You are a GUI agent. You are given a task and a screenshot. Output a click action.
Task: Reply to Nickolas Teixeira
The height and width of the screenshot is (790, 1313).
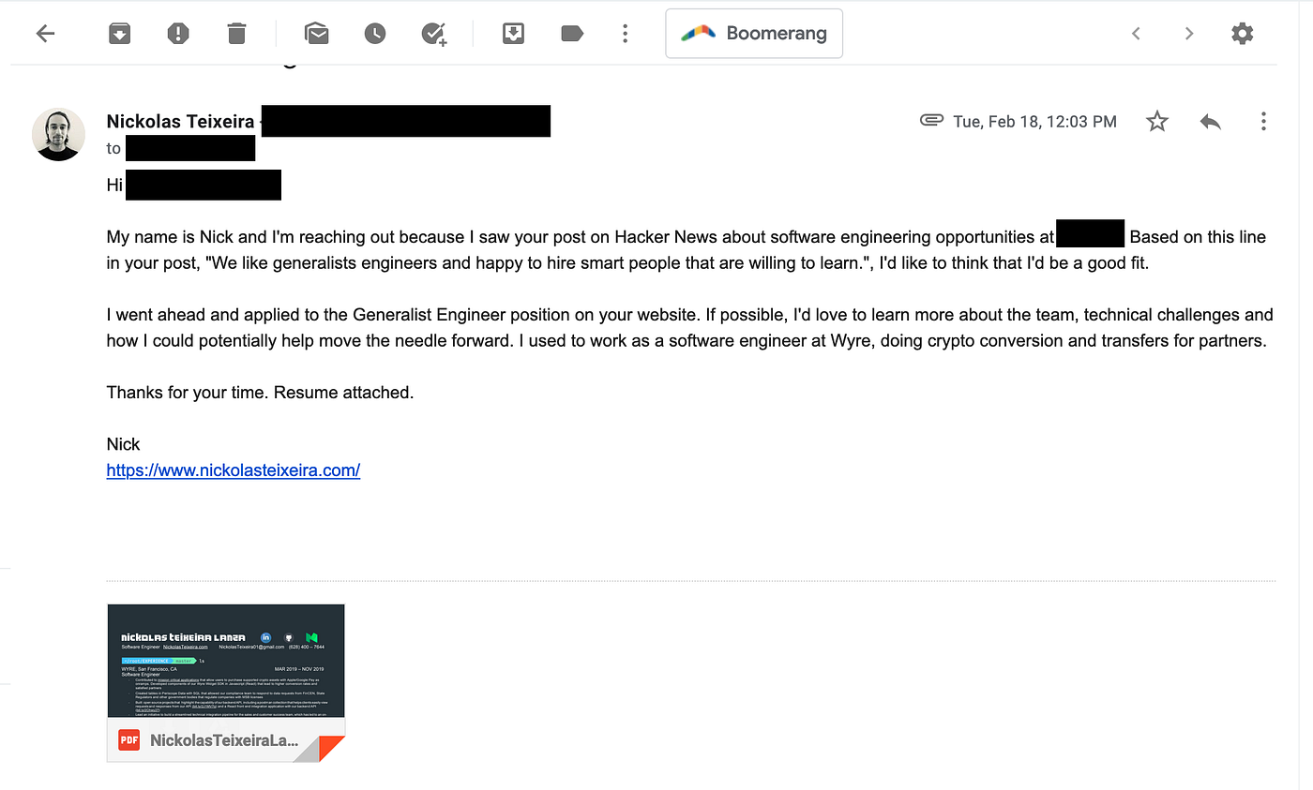pos(1209,121)
